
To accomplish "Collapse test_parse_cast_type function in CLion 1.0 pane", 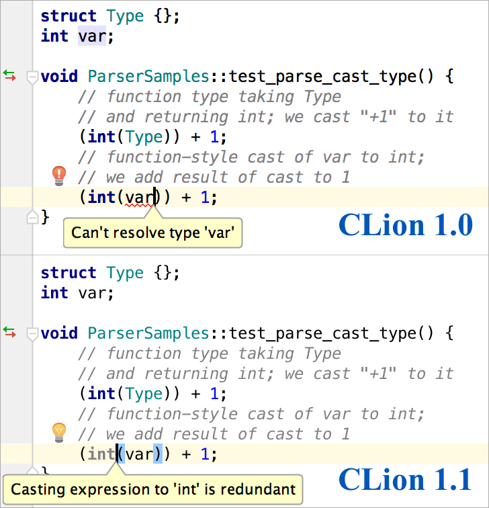I will [x=32, y=77].
